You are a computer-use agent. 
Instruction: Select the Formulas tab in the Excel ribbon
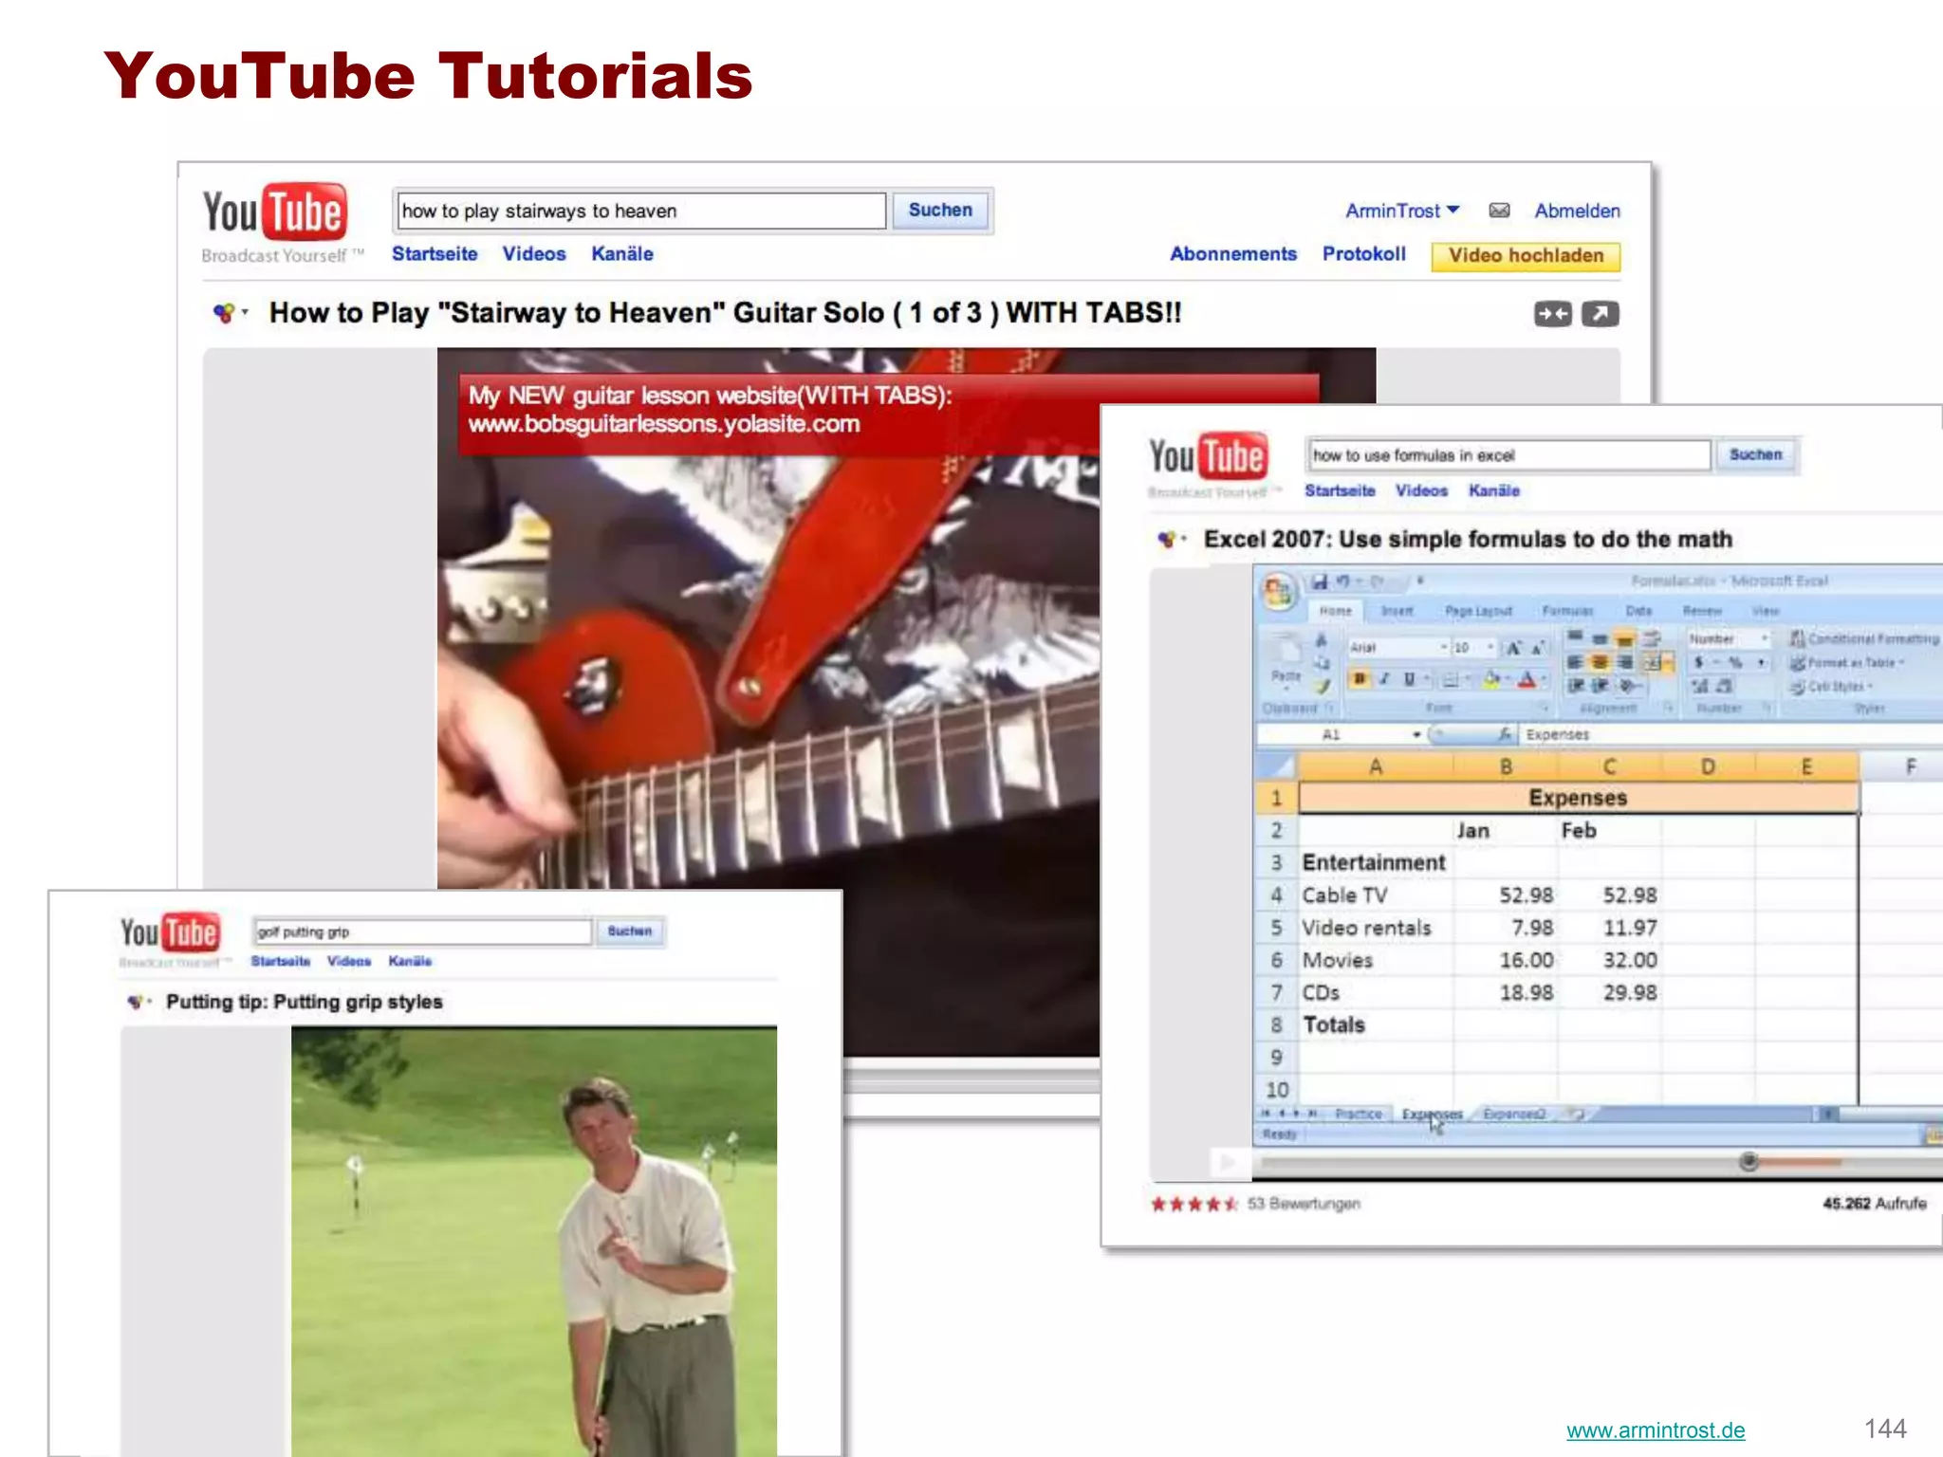pos(1567,611)
